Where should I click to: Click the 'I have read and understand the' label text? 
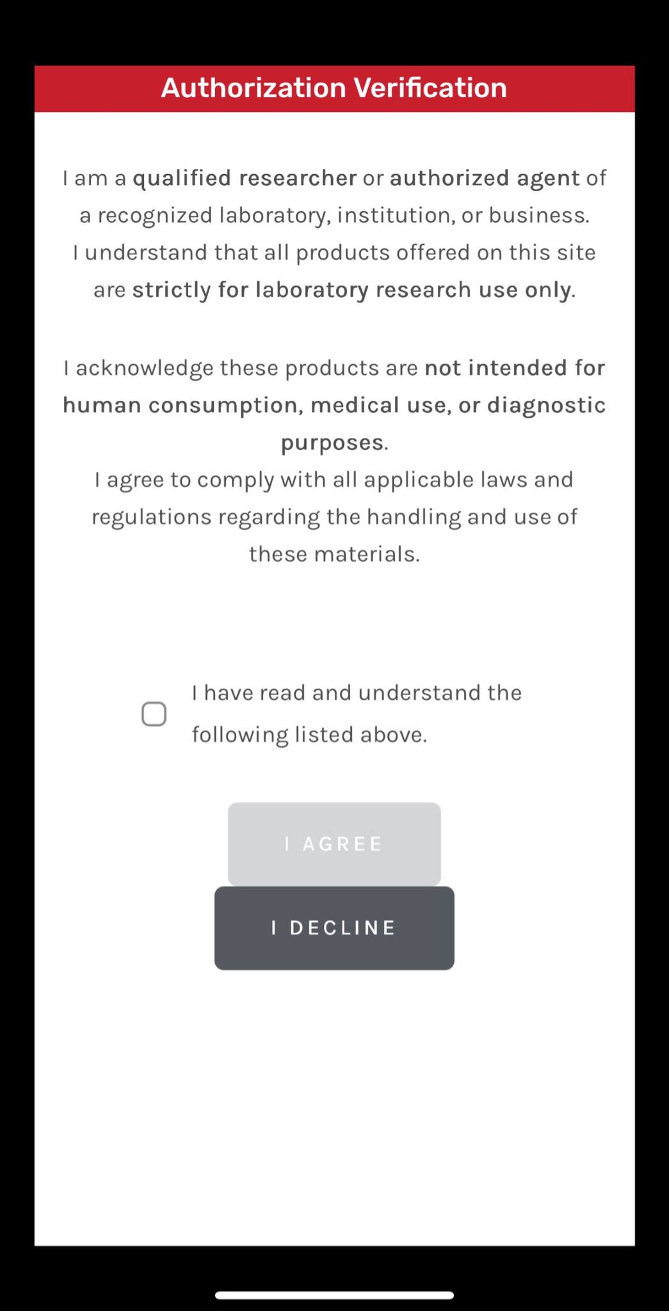(357, 693)
